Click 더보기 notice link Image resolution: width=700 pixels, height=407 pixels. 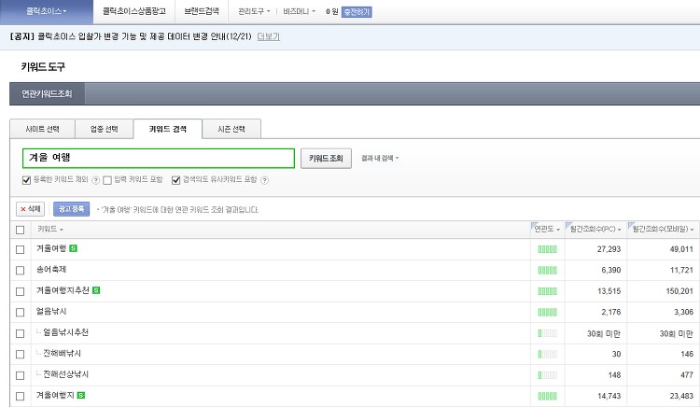268,36
